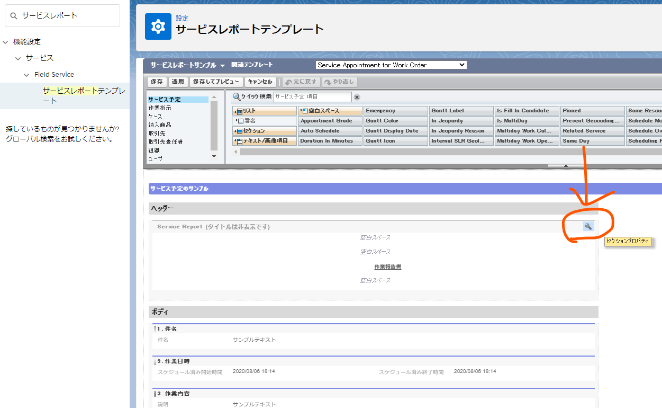The height and width of the screenshot is (408, 662).
Task: Click the Setup gear icon in the header
Action: [x=158, y=26]
